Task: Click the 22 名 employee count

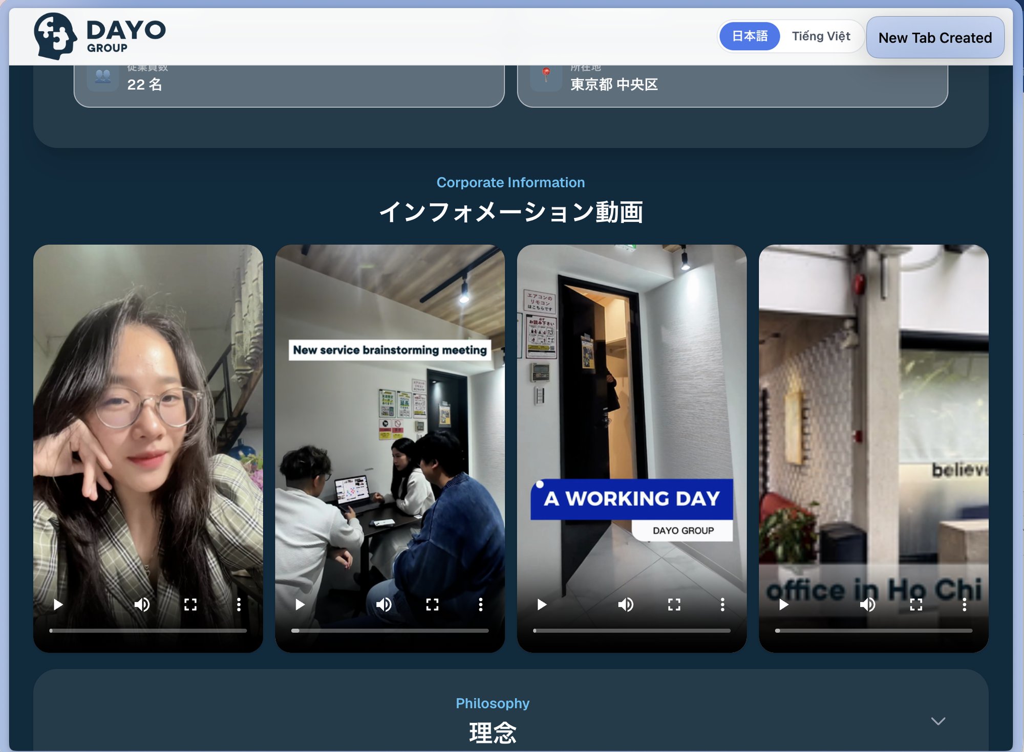Action: click(144, 84)
